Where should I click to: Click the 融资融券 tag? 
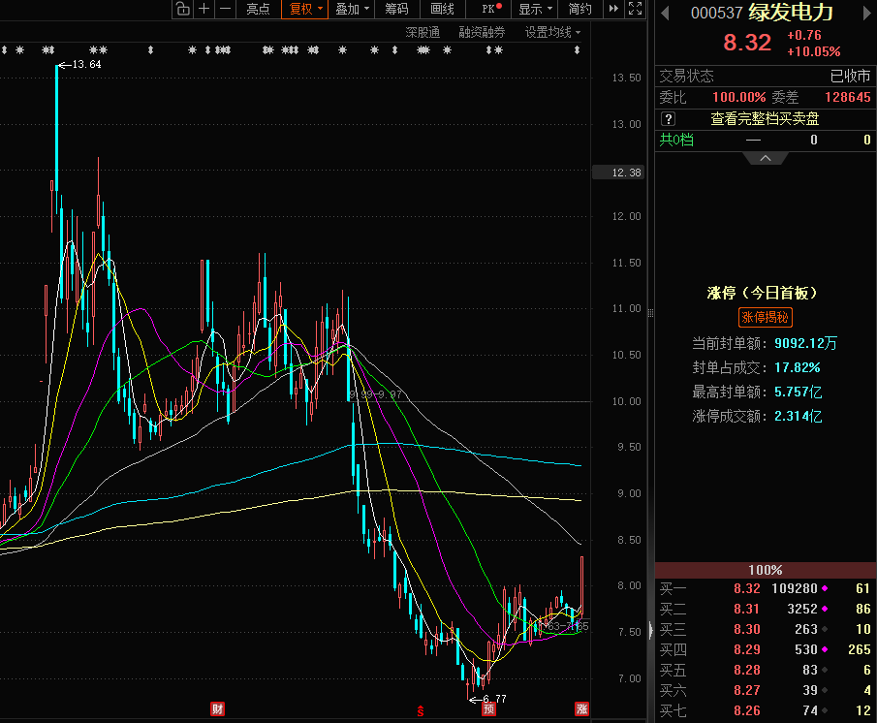click(x=482, y=32)
